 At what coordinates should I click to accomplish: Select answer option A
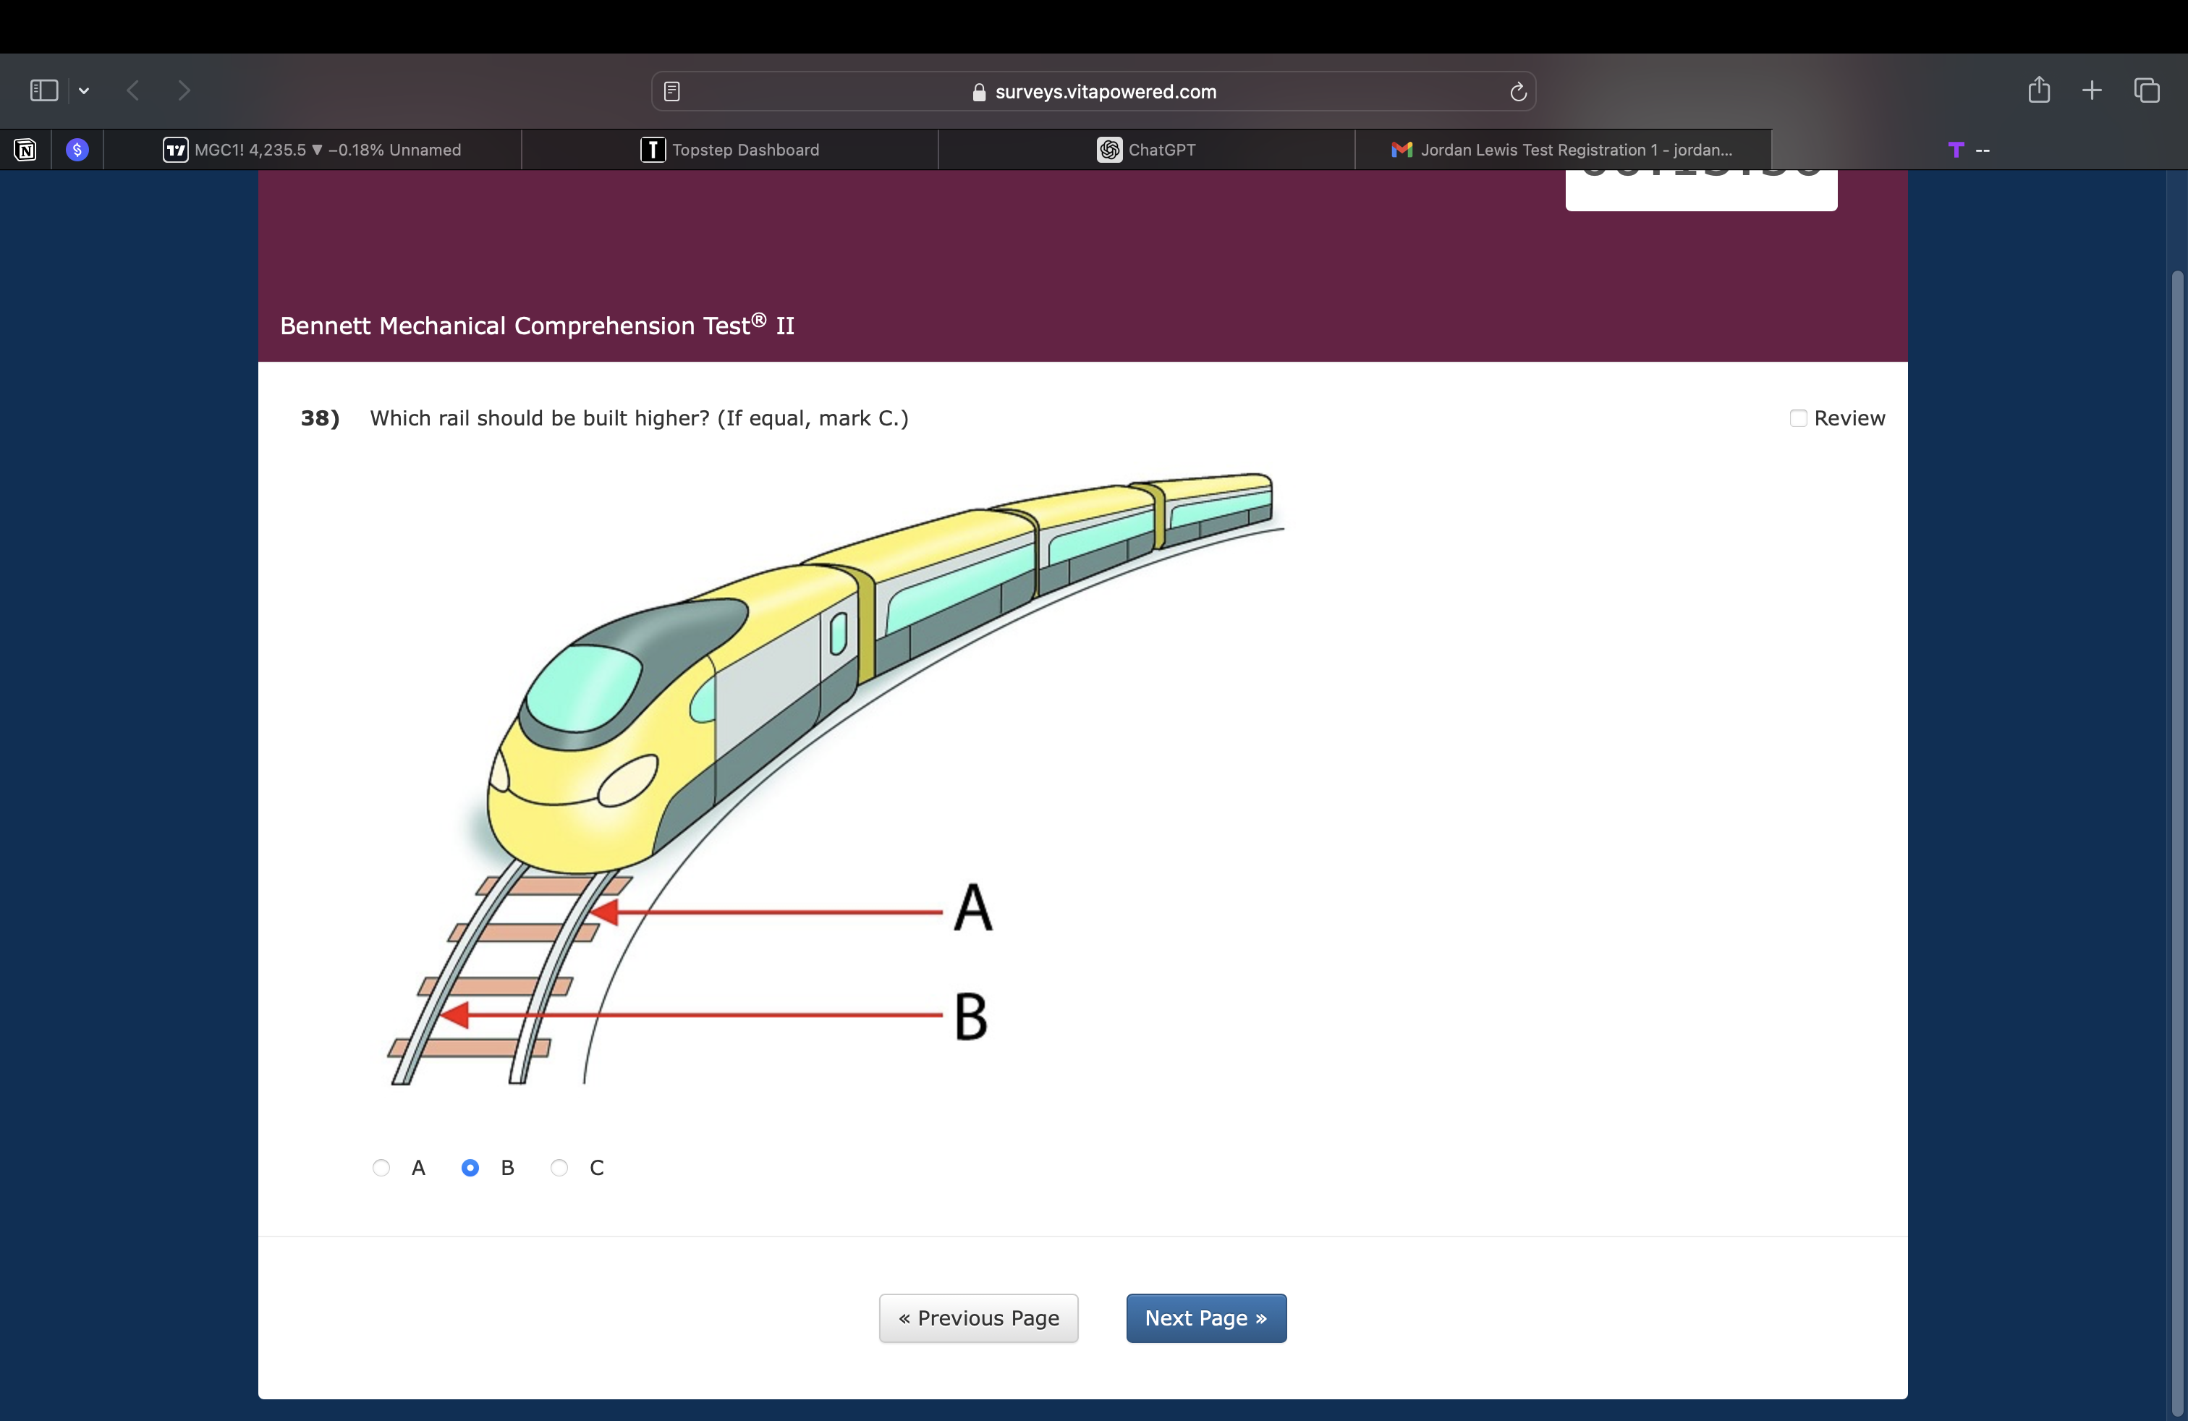[381, 1167]
